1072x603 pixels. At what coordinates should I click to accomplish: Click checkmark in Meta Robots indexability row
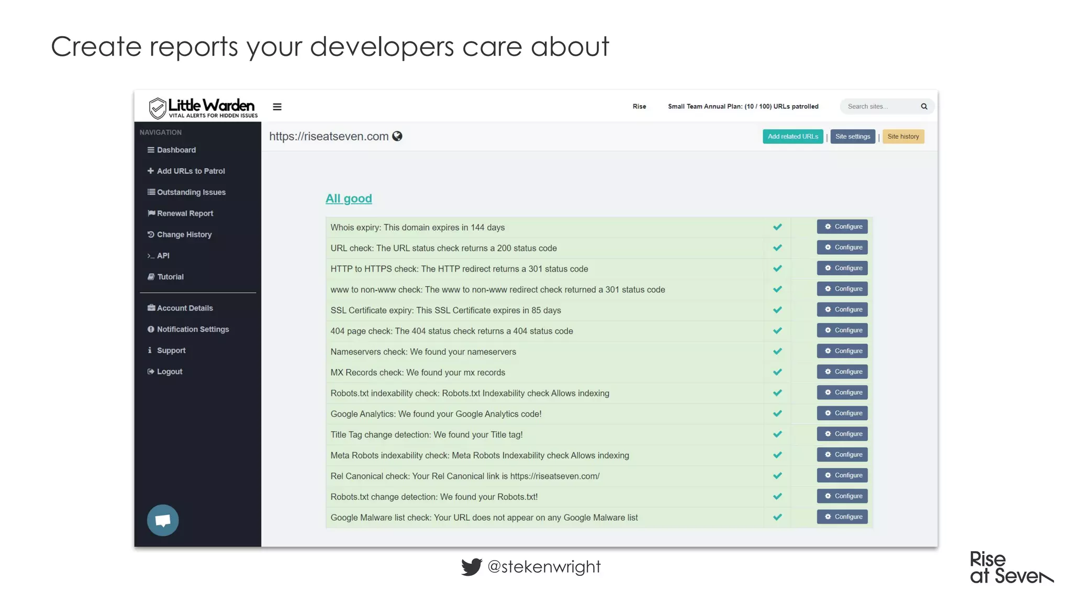[777, 455]
